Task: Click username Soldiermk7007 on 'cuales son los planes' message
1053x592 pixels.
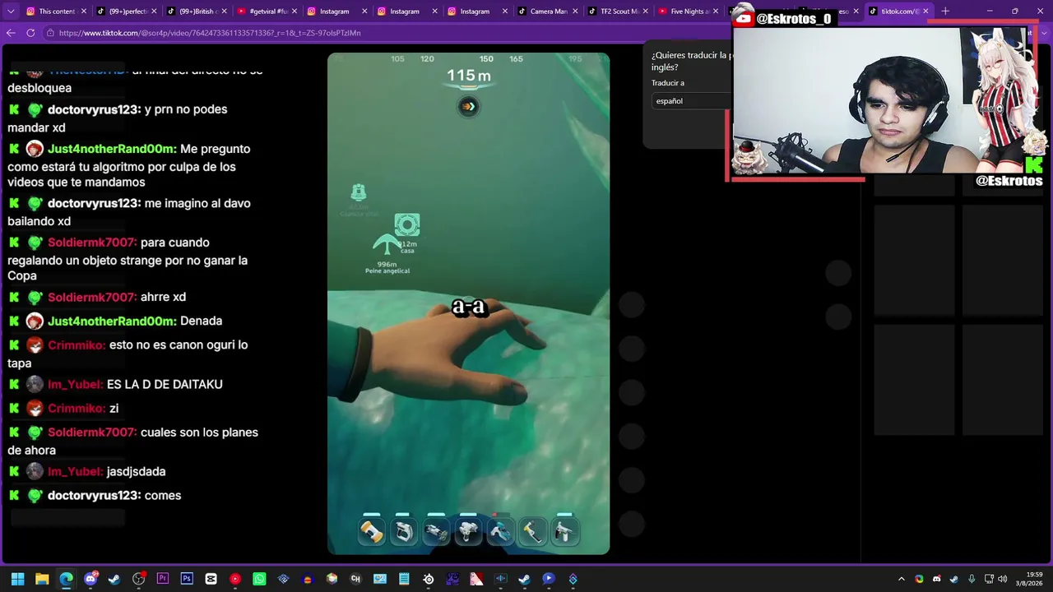Action: 92,432
